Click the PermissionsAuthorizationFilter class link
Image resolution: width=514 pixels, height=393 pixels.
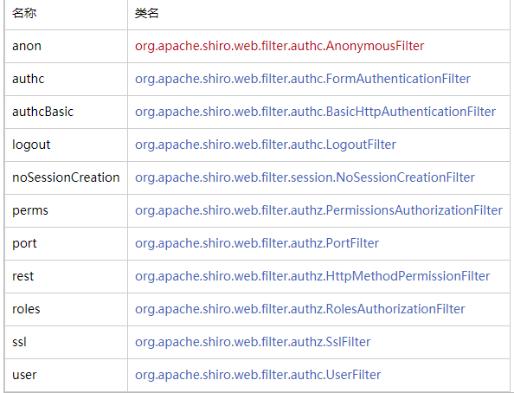(x=318, y=210)
